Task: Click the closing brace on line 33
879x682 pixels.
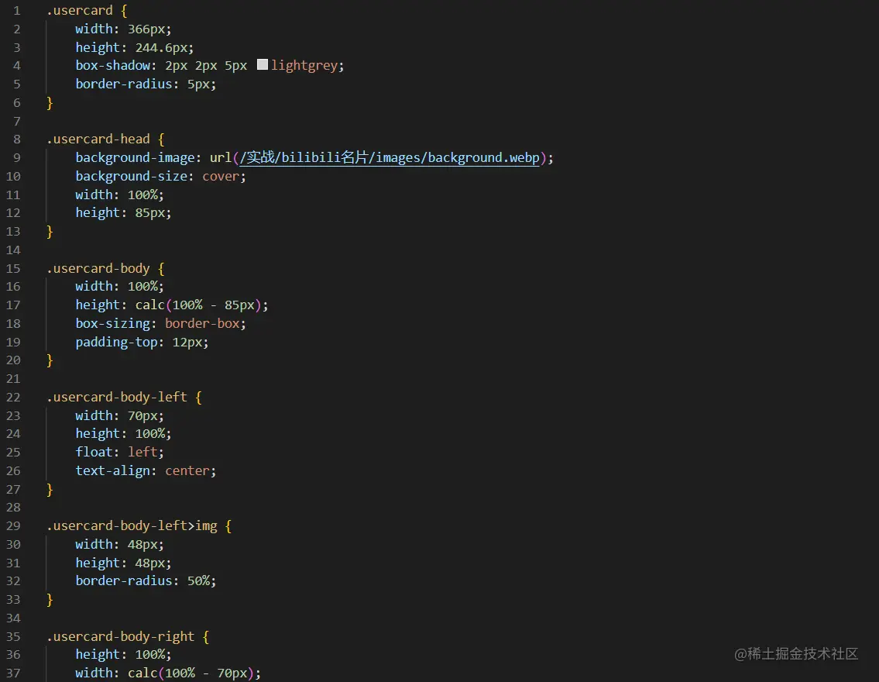Action: point(50,600)
